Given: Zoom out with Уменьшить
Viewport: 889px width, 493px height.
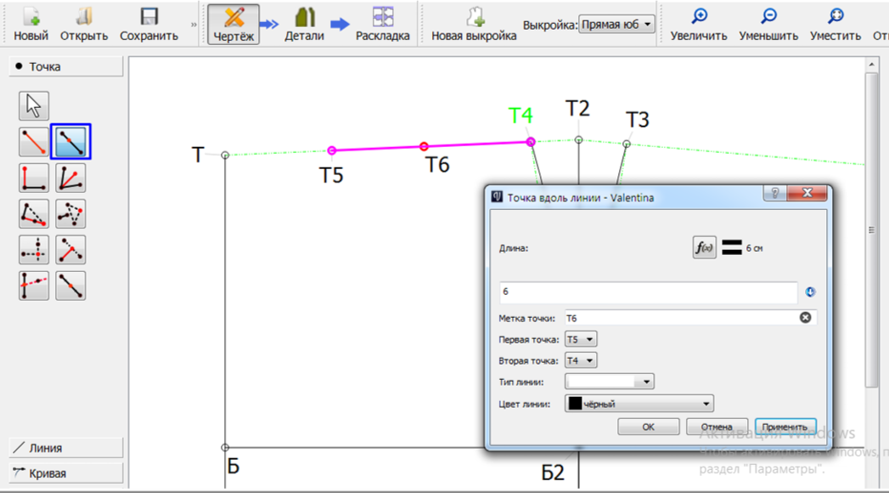Looking at the screenshot, I should pos(768,24).
